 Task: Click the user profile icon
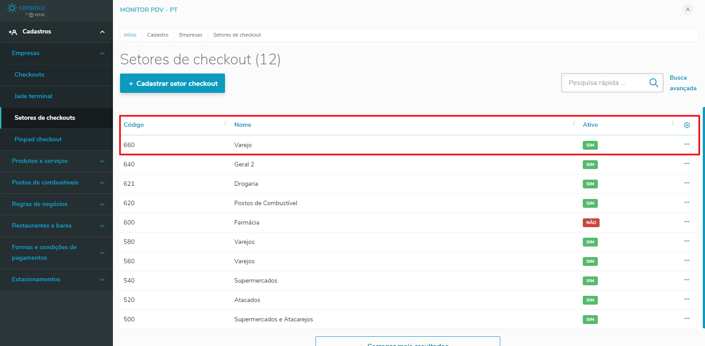(x=687, y=10)
